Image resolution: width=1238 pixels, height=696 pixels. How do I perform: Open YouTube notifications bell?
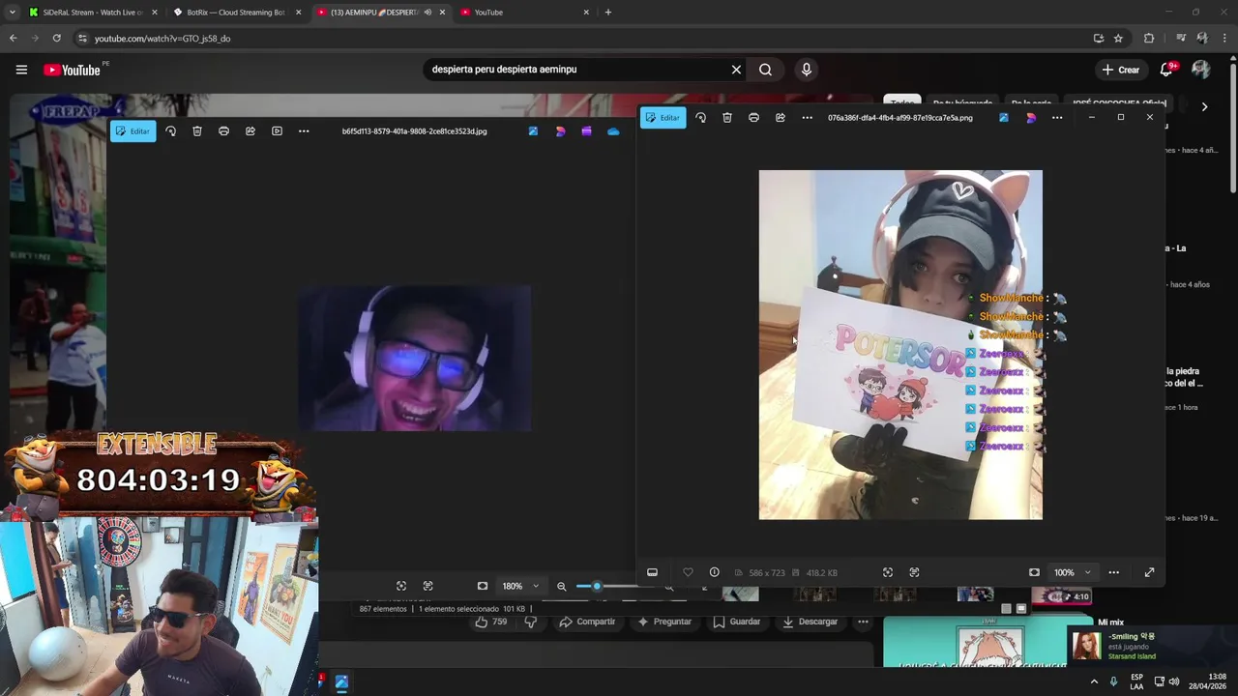(x=1166, y=70)
